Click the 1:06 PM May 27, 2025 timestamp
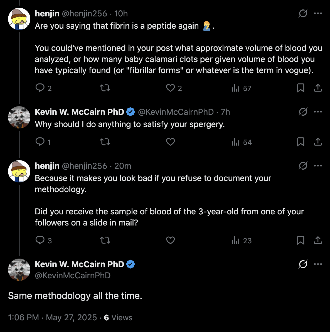Image resolution: width=330 pixels, height=332 pixels. tap(52, 318)
